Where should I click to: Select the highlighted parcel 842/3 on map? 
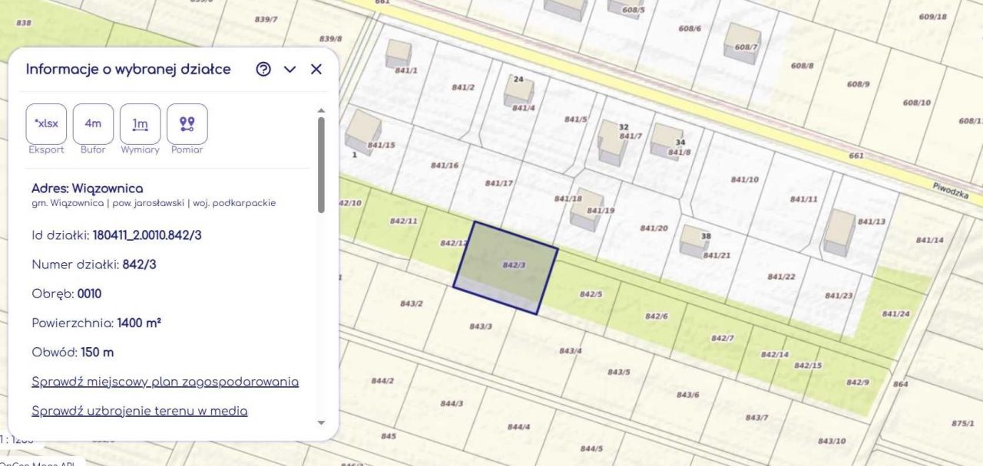(505, 268)
